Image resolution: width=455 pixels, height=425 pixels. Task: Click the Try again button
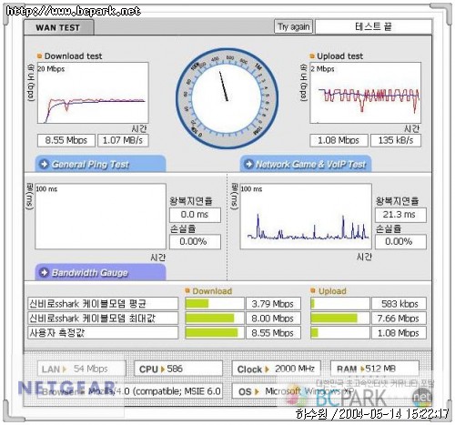tap(293, 26)
